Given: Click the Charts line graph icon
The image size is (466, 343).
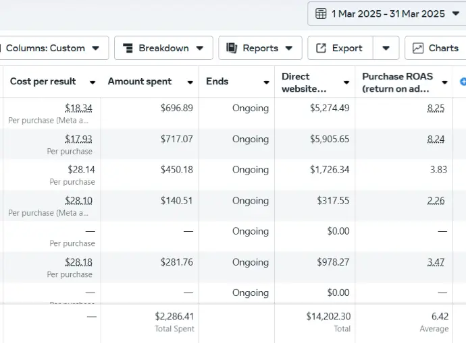Looking at the screenshot, I should pyautogui.click(x=418, y=48).
